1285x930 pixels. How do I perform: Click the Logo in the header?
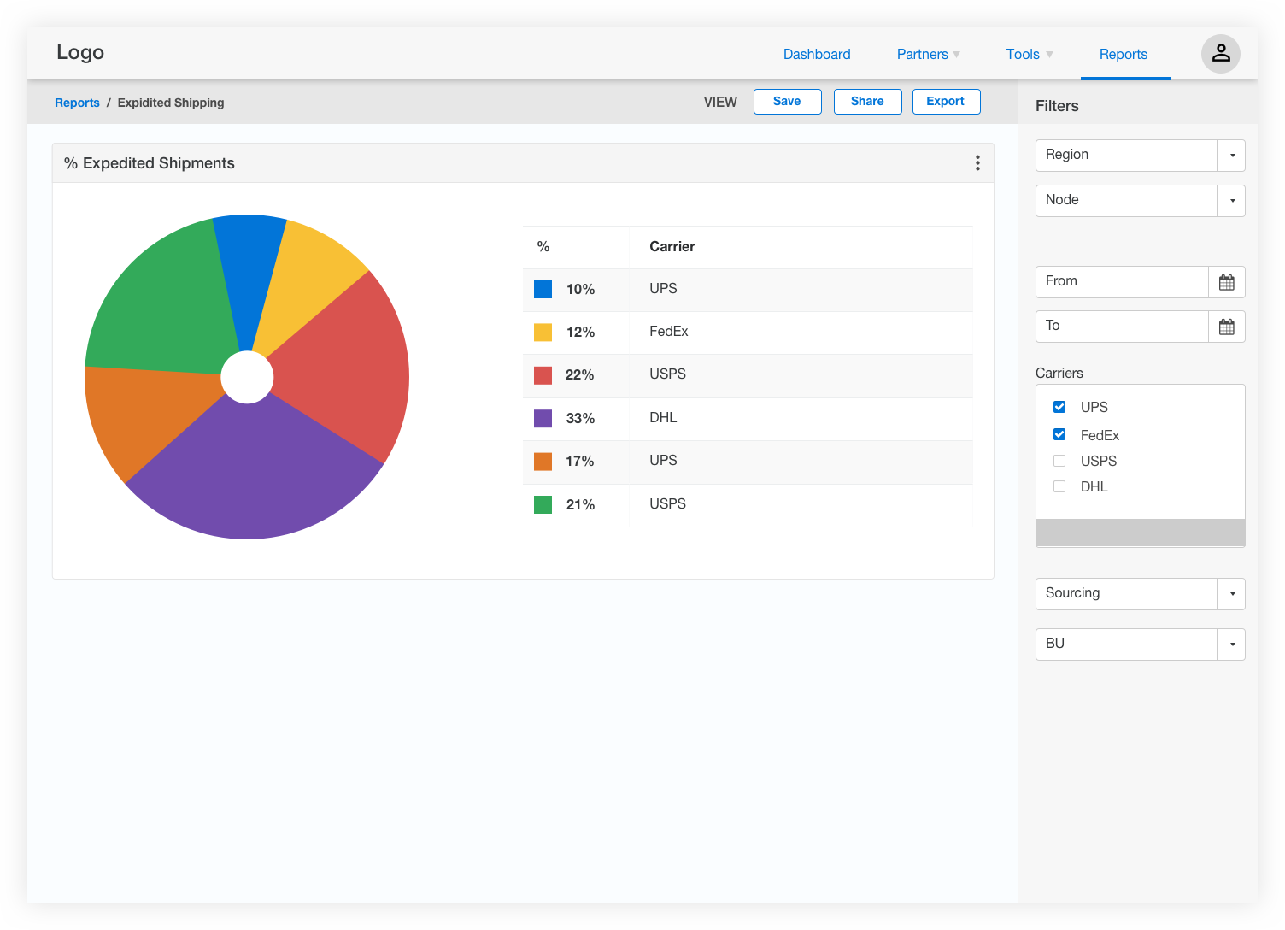click(80, 52)
